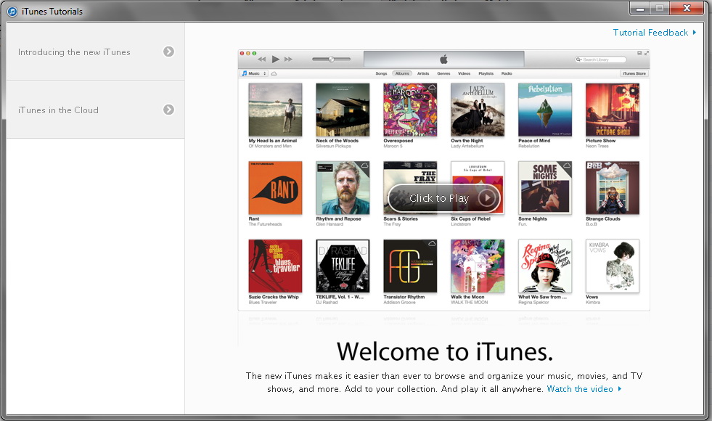Select Transistor Rhythm album cover
The image size is (712, 421).
point(410,266)
